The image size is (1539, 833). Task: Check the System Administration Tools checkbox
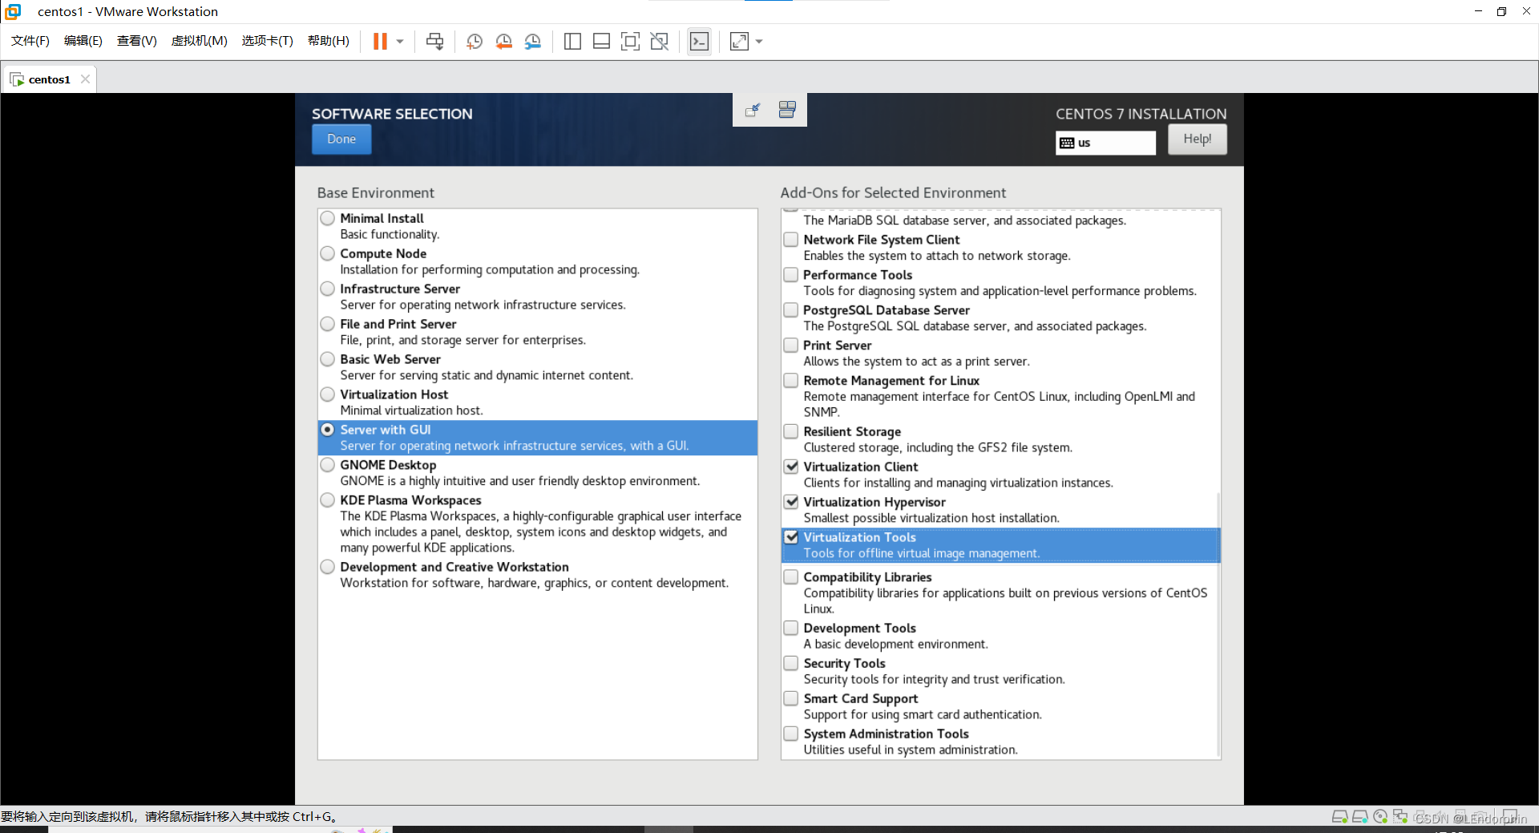791,734
